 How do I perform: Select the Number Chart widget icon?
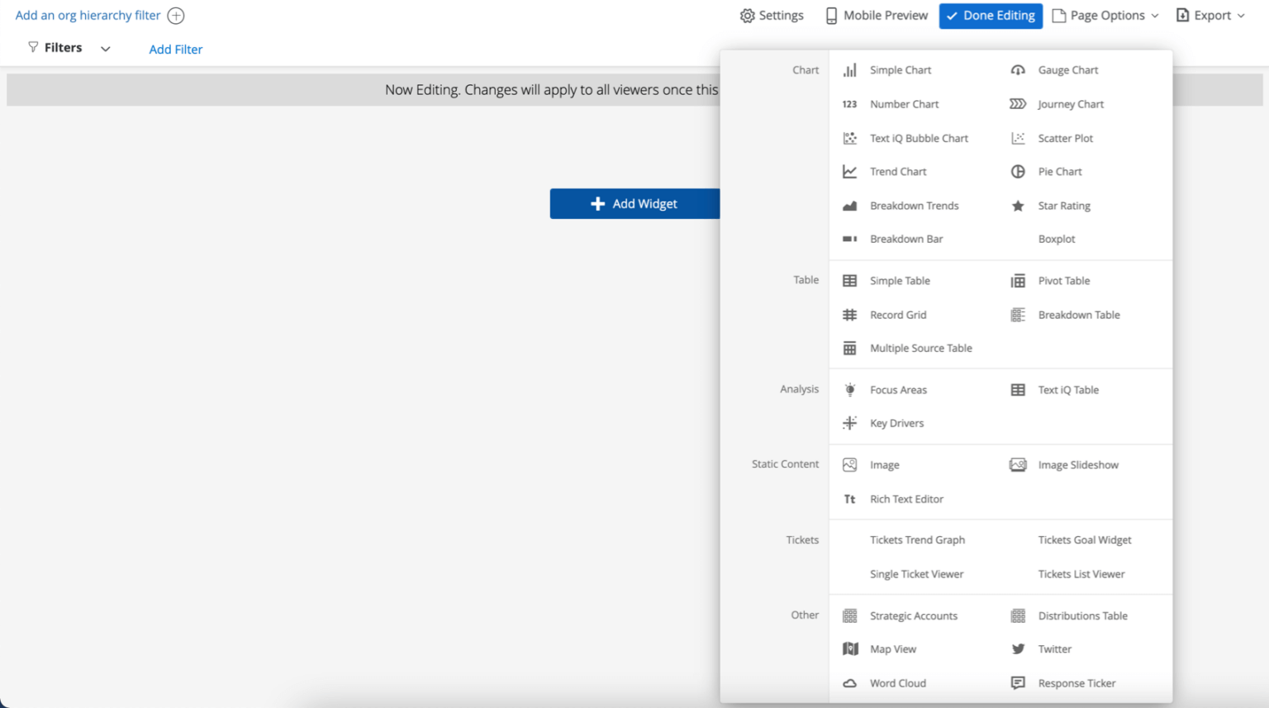849,104
